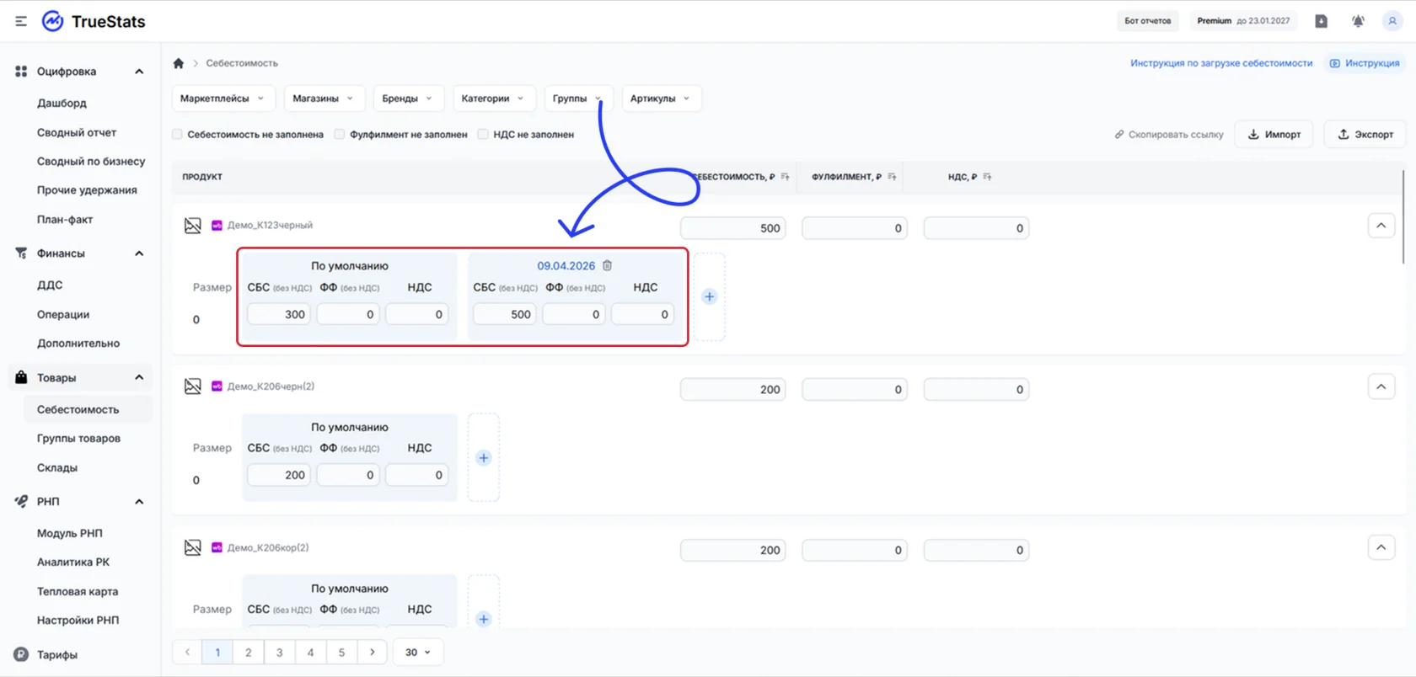The image size is (1416, 677).
Task: Open Магазины filter dropdown
Action: [324, 99]
